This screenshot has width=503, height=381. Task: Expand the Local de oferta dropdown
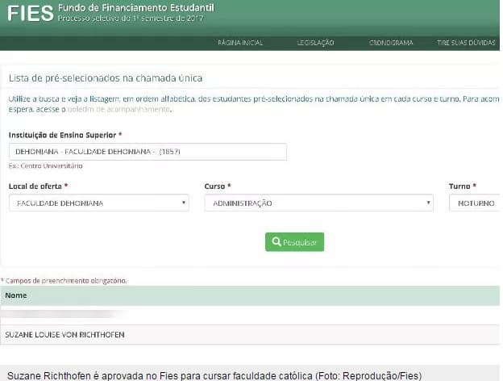tap(99, 203)
